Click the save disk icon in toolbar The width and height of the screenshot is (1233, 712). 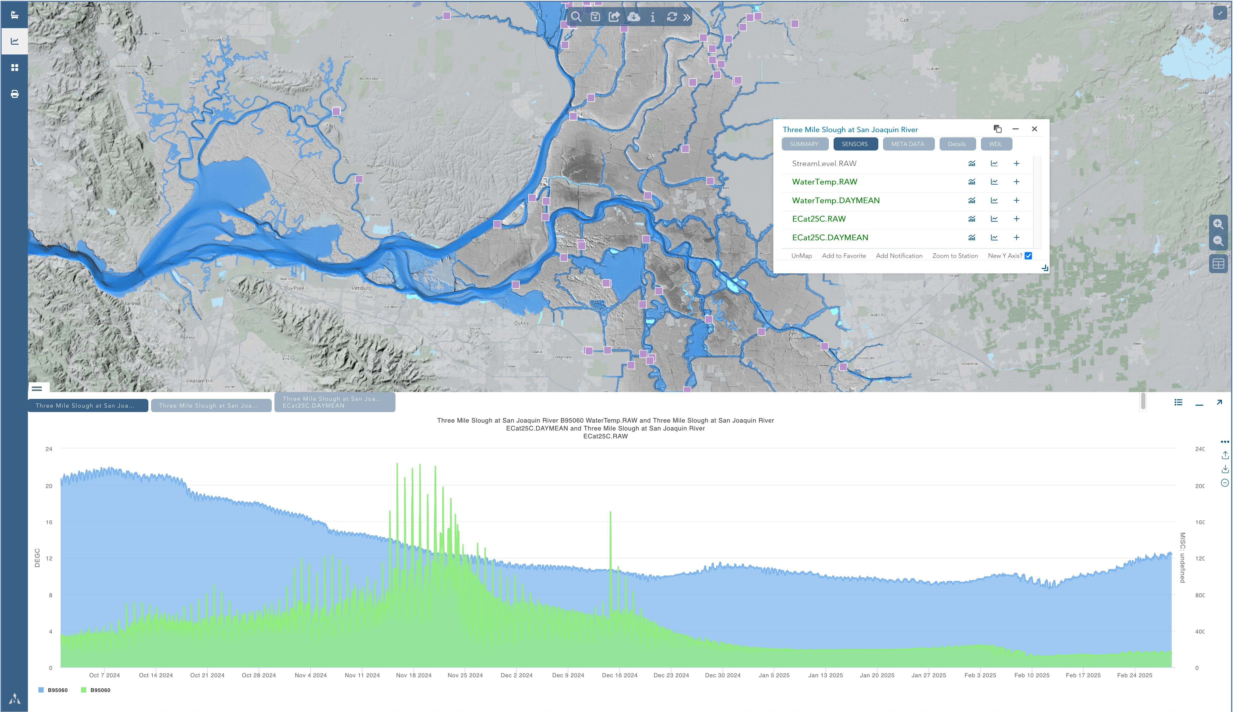(595, 17)
